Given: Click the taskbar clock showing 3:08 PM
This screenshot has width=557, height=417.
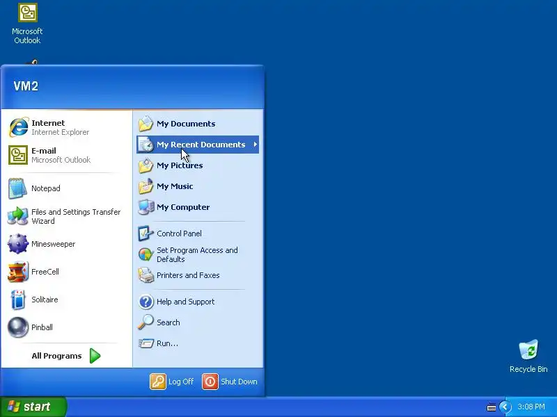Looking at the screenshot, I should (x=531, y=407).
